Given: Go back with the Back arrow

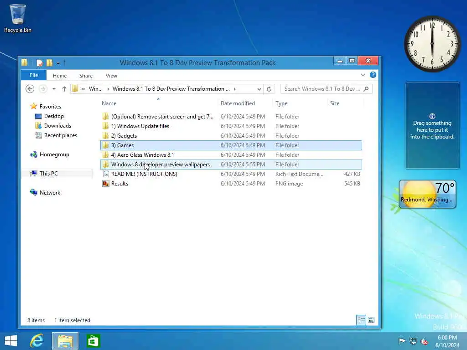Looking at the screenshot, I should [30, 89].
